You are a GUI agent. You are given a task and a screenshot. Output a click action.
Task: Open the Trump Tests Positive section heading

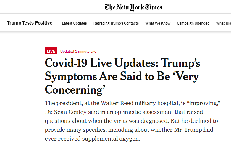(x=30, y=23)
